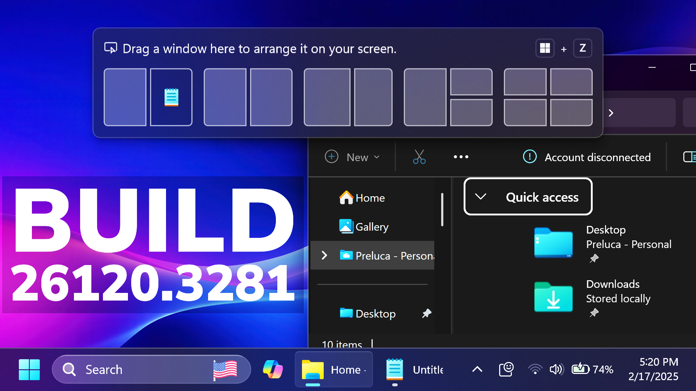Expand Preluca - Personal in the sidebar

pyautogui.click(x=324, y=255)
